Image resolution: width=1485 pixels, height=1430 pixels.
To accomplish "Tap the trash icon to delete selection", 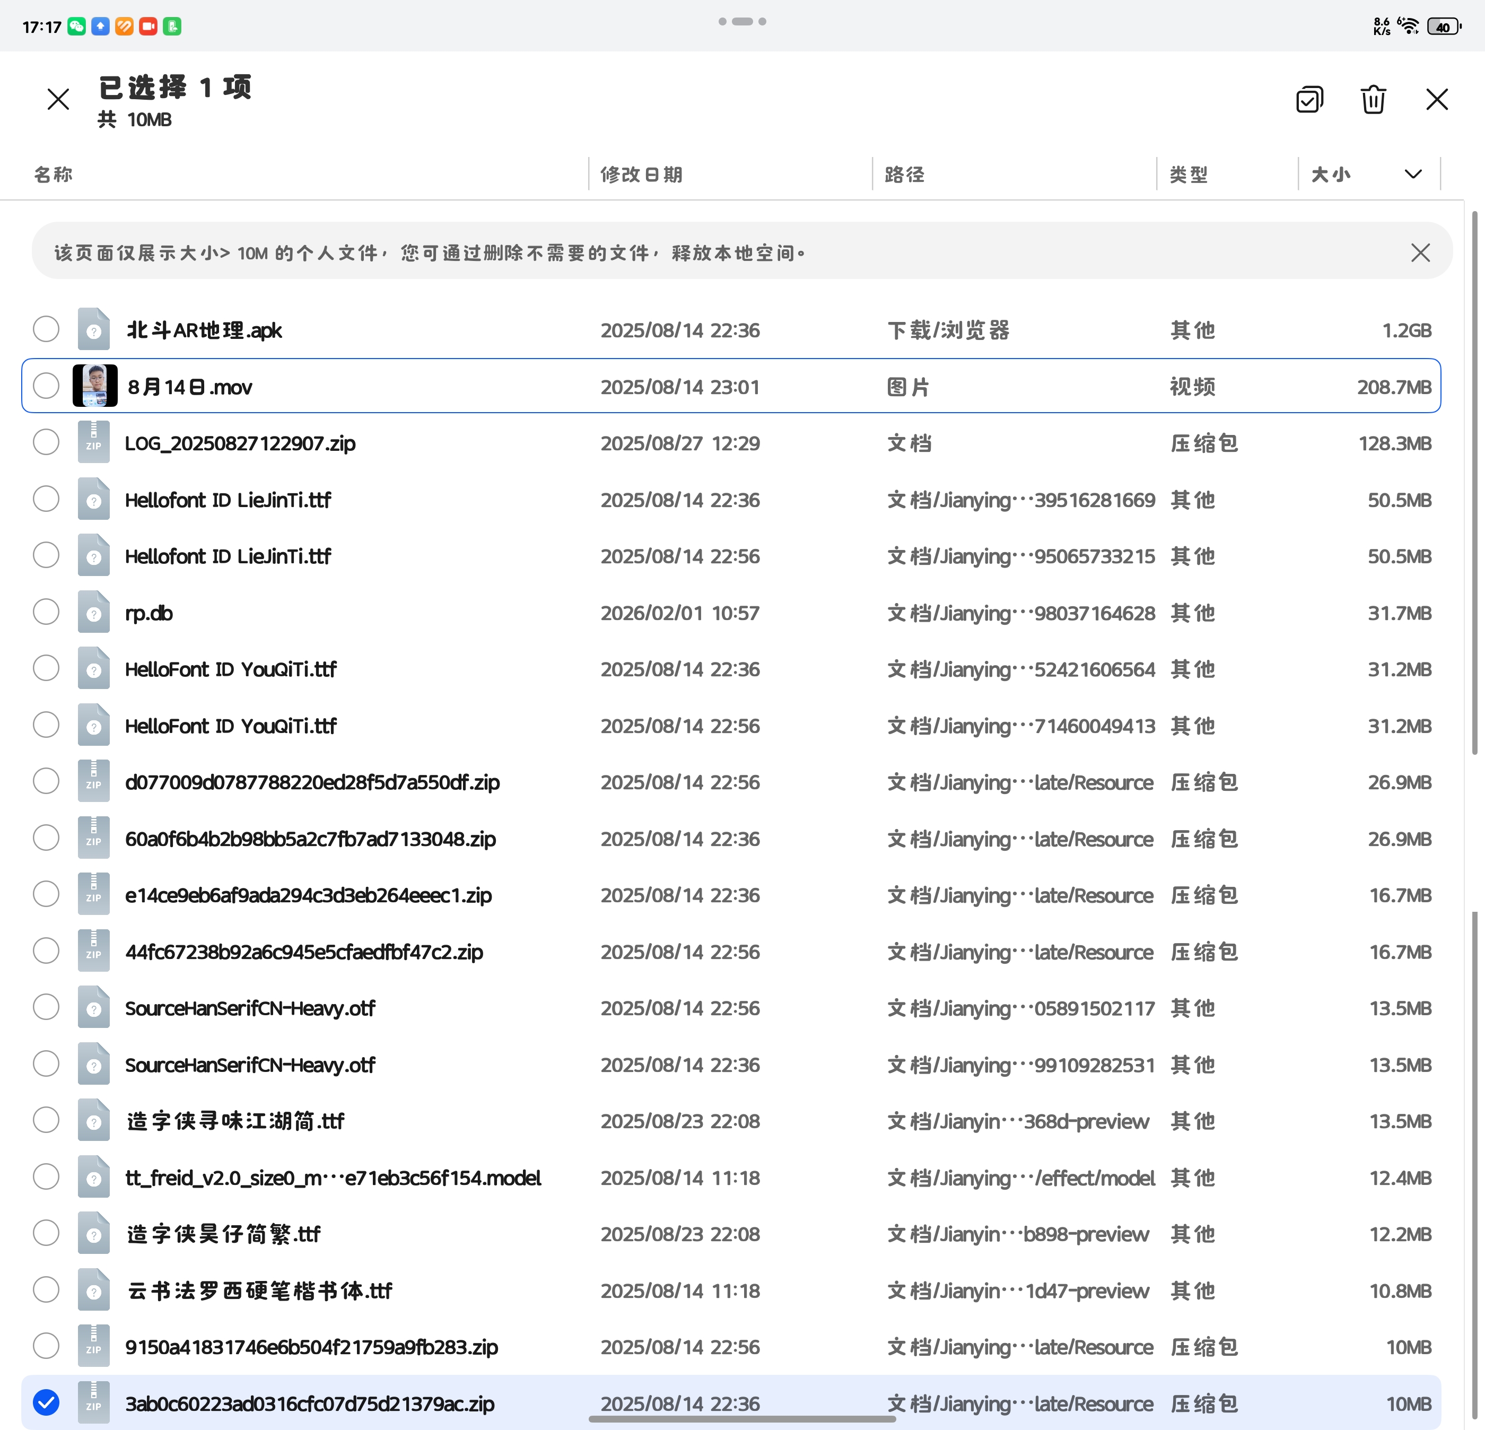I will click(1373, 99).
